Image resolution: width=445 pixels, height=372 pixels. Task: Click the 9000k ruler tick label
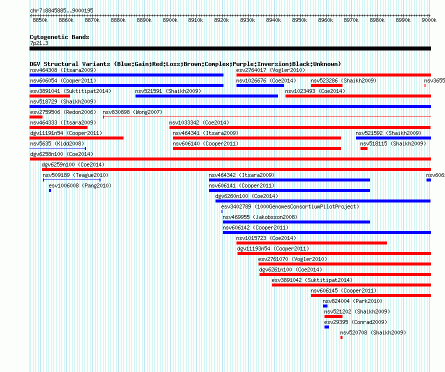coord(429,20)
